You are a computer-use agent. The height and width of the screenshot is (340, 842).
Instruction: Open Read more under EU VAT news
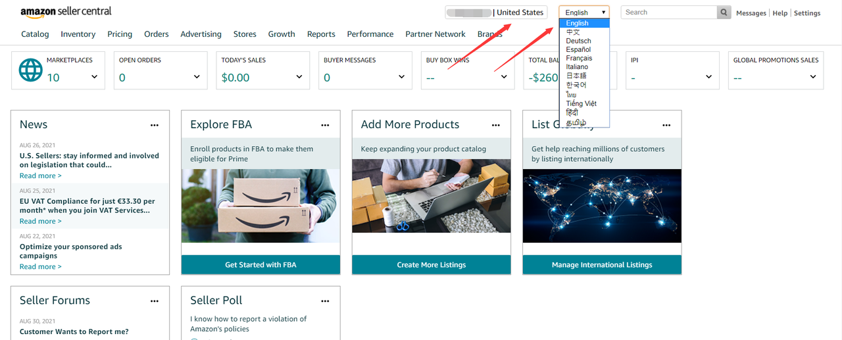pyautogui.click(x=40, y=222)
